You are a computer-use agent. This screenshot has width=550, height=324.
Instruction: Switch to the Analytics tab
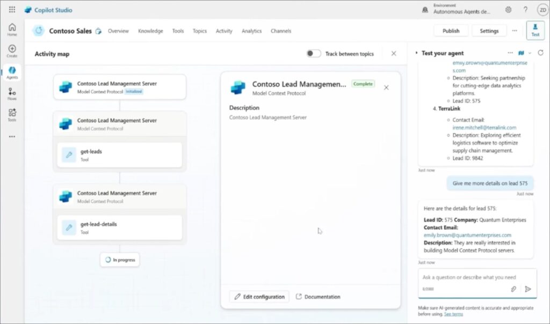[251, 31]
